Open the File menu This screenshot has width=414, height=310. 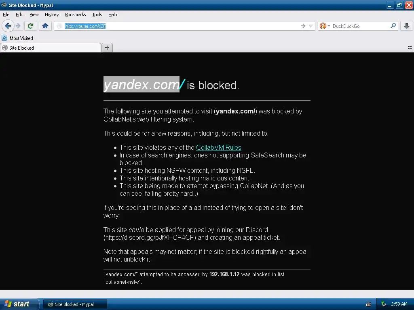6,15
